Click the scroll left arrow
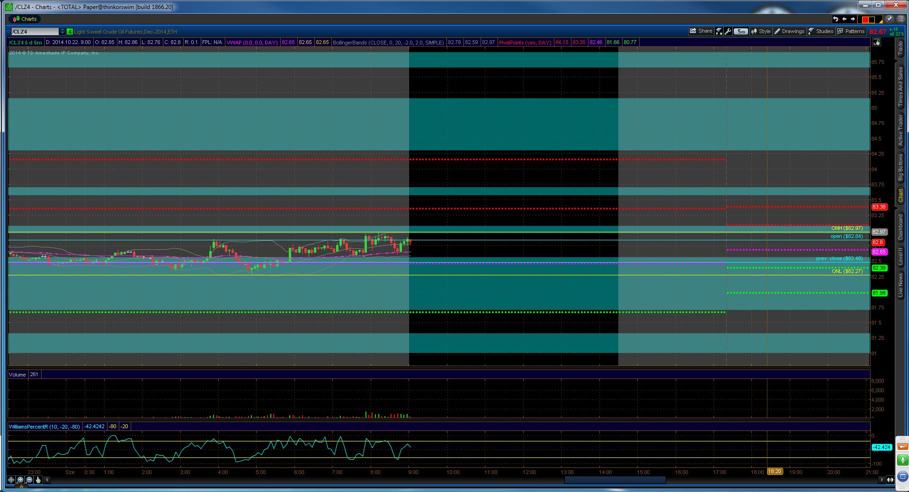Viewport: 909px width, 492px height. [x=47, y=480]
